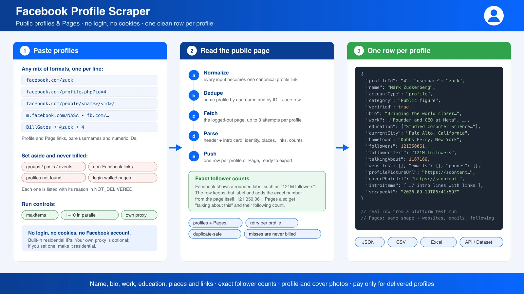Click the 'e' circle beside Push

pyautogui.click(x=194, y=156)
